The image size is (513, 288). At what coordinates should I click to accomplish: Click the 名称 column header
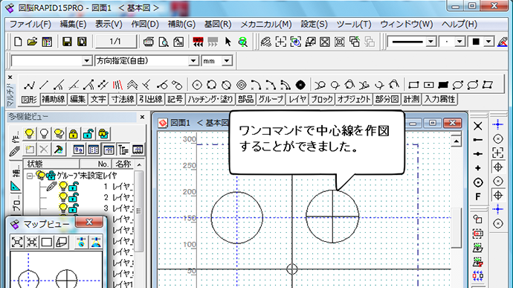coord(123,164)
